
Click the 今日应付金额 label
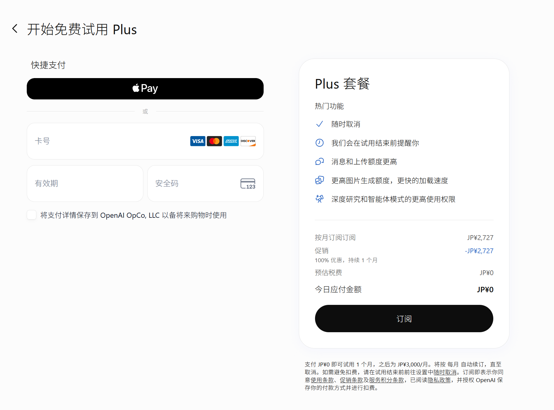(338, 290)
